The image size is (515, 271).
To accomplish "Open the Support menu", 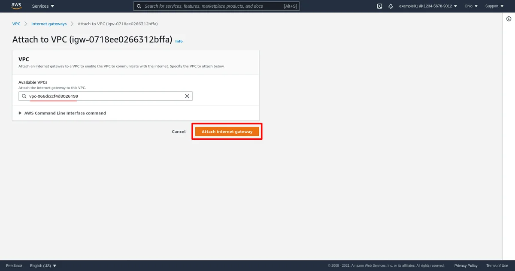I will (x=494, y=6).
